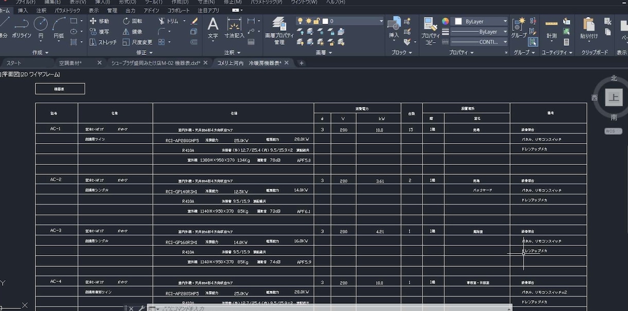Open the コラボレート ribbon tab
Screen dimensions: 628x311
pyautogui.click(x=179, y=10)
